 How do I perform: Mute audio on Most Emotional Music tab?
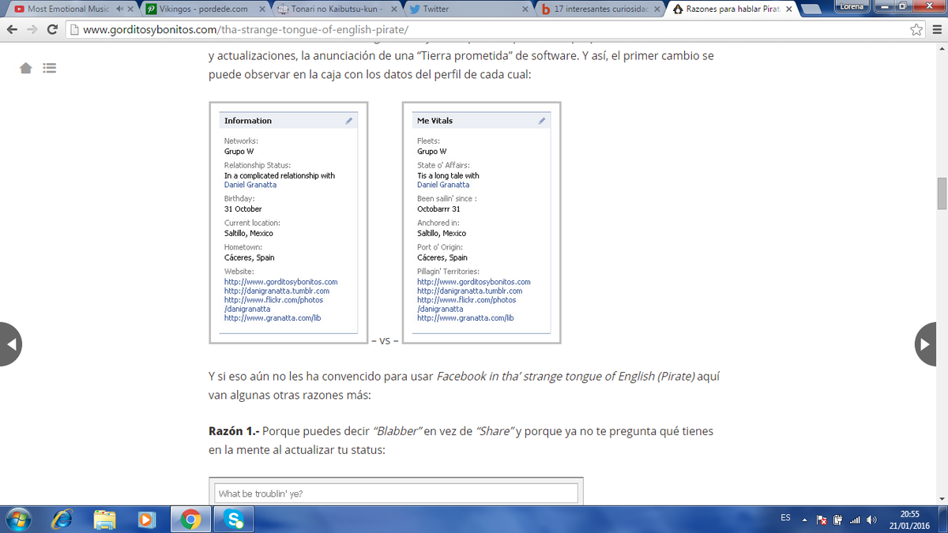119,9
